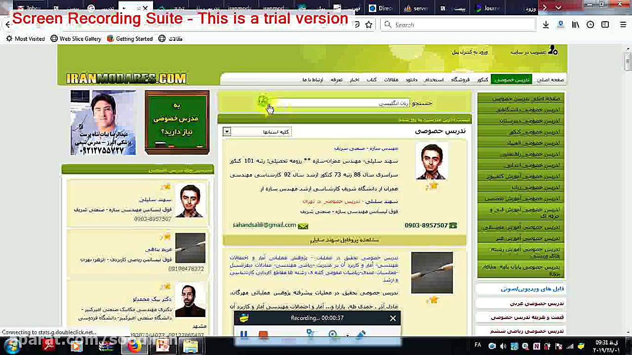632x355 pixels.
Task: Click the star icon under the first tutor photo
Action: coord(433,186)
